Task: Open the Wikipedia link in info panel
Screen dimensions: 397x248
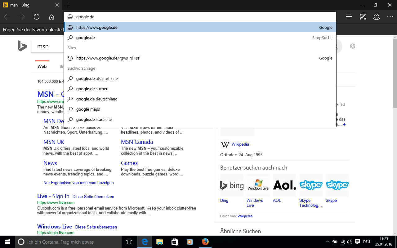Action: (x=240, y=144)
